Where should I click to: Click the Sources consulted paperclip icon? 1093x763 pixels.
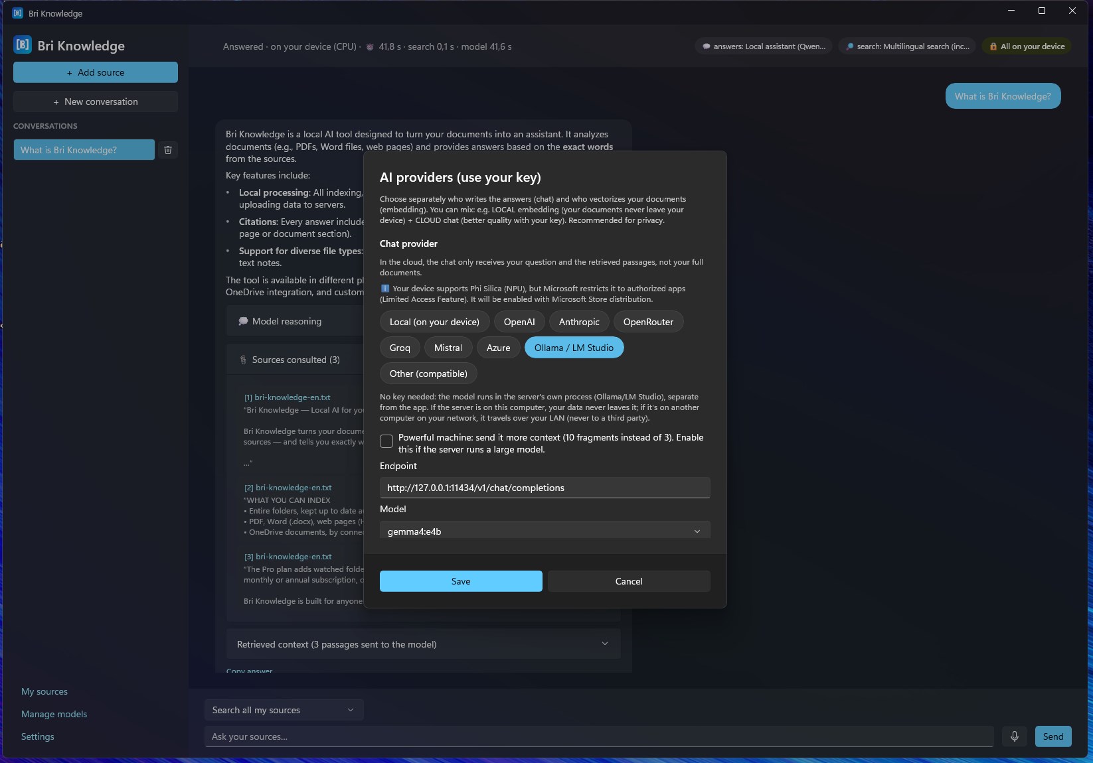point(243,360)
